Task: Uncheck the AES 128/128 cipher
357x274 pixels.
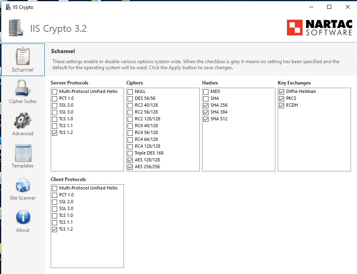Action: (130, 160)
